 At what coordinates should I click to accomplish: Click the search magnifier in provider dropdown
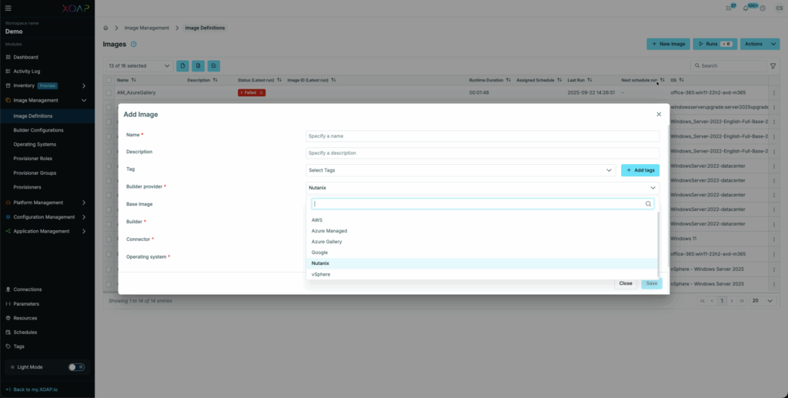(x=649, y=204)
